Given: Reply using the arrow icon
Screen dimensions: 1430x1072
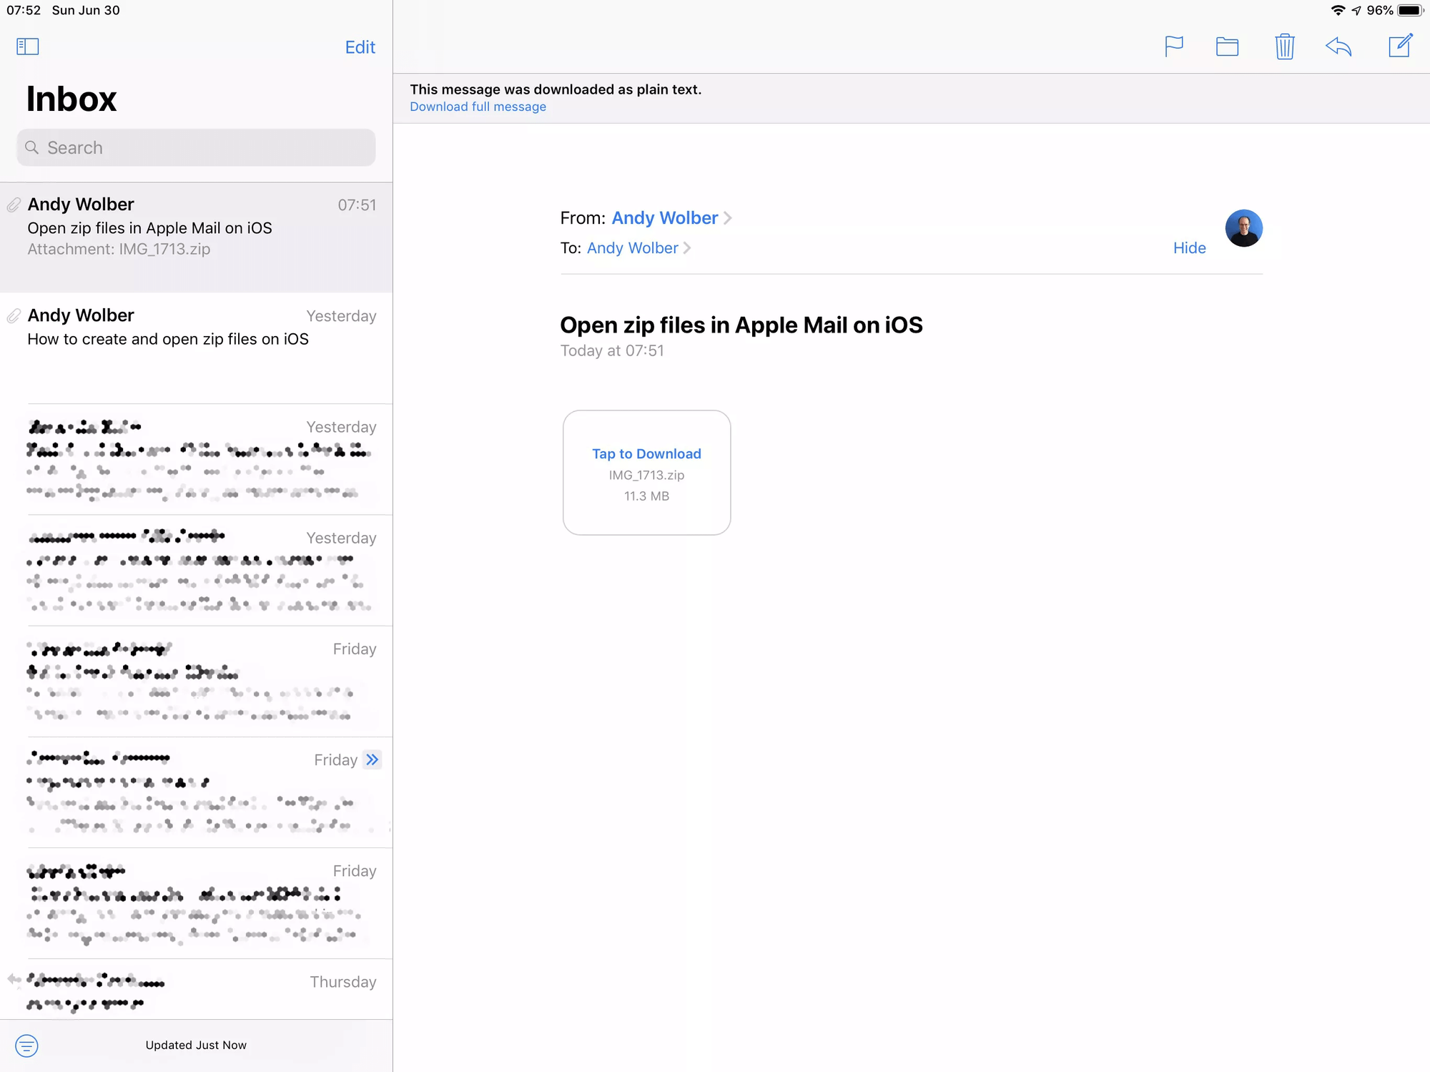Looking at the screenshot, I should tap(1338, 46).
